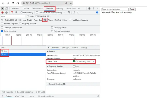
Task: Filter requests by WS type
Action: click(45, 20)
